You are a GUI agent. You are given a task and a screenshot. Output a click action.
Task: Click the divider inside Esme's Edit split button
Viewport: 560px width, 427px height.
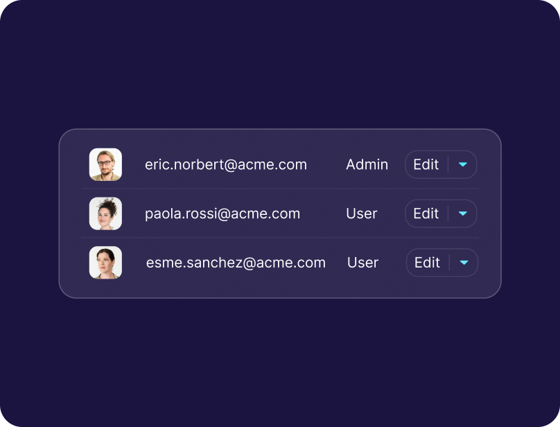click(450, 263)
